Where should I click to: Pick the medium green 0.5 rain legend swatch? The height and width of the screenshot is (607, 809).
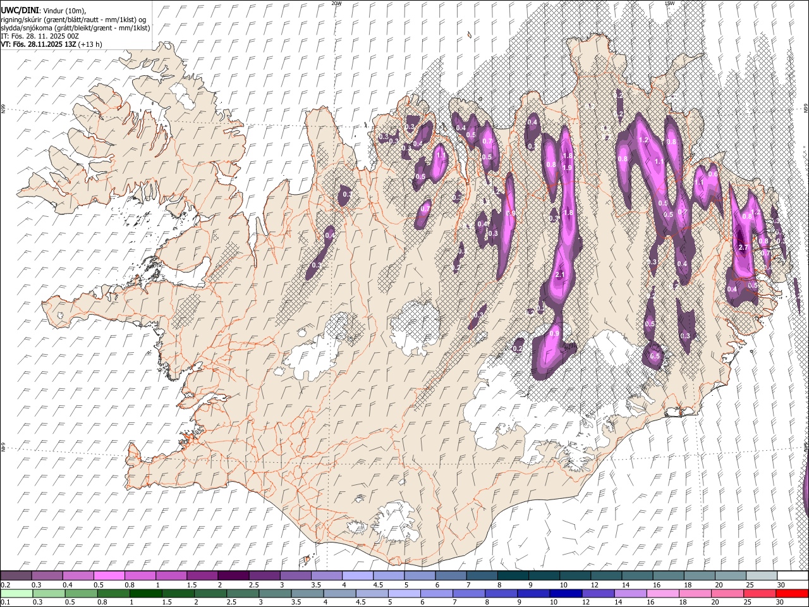pyautogui.click(x=81, y=594)
